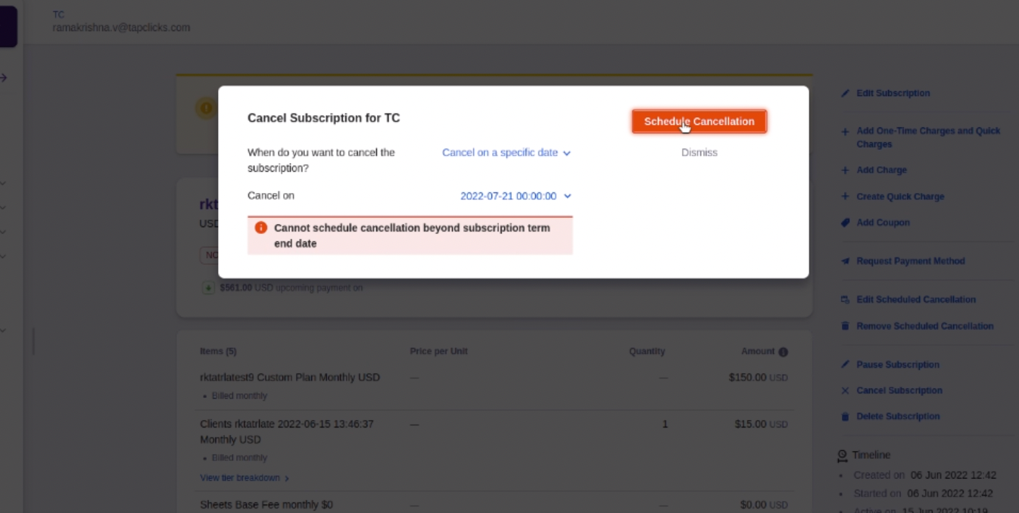Dismiss the cancel subscription dialog
The width and height of the screenshot is (1019, 513).
(699, 152)
